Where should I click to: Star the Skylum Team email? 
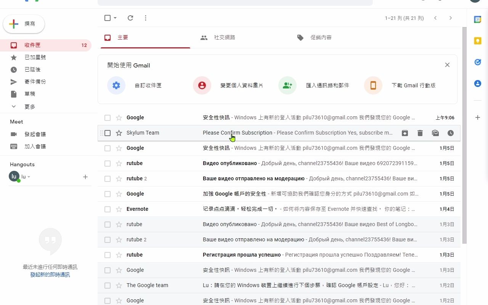click(119, 133)
